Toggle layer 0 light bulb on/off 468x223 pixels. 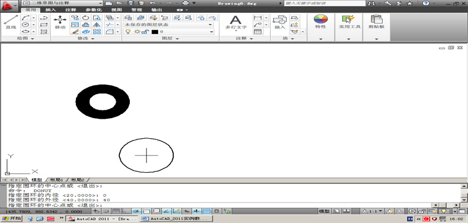pos(128,32)
